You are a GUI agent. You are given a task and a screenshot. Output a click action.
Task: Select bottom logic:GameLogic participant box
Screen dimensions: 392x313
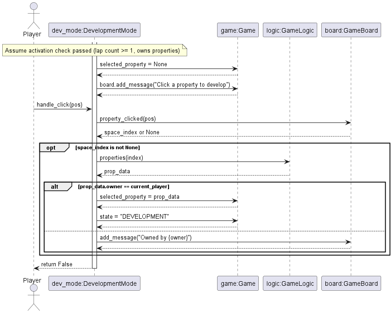pos(290,283)
